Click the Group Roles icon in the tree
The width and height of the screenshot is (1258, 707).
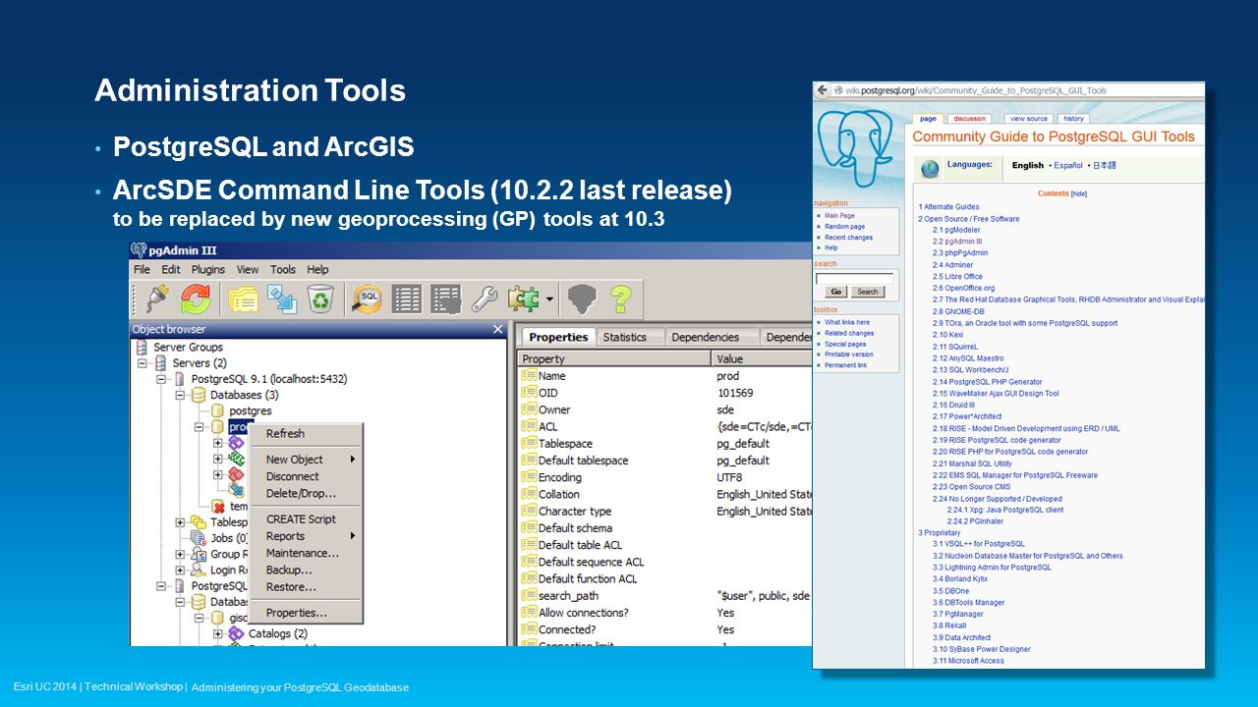coord(200,554)
